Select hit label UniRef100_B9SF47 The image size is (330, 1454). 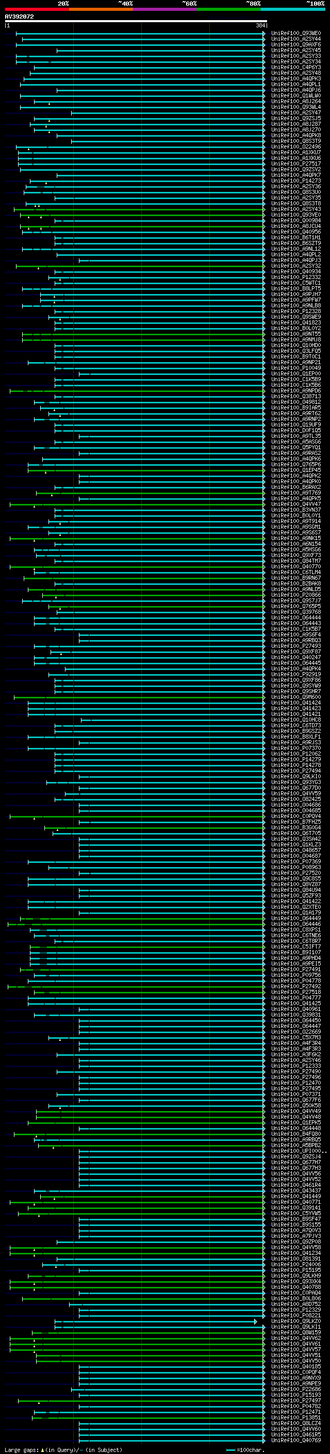[x=296, y=1219]
